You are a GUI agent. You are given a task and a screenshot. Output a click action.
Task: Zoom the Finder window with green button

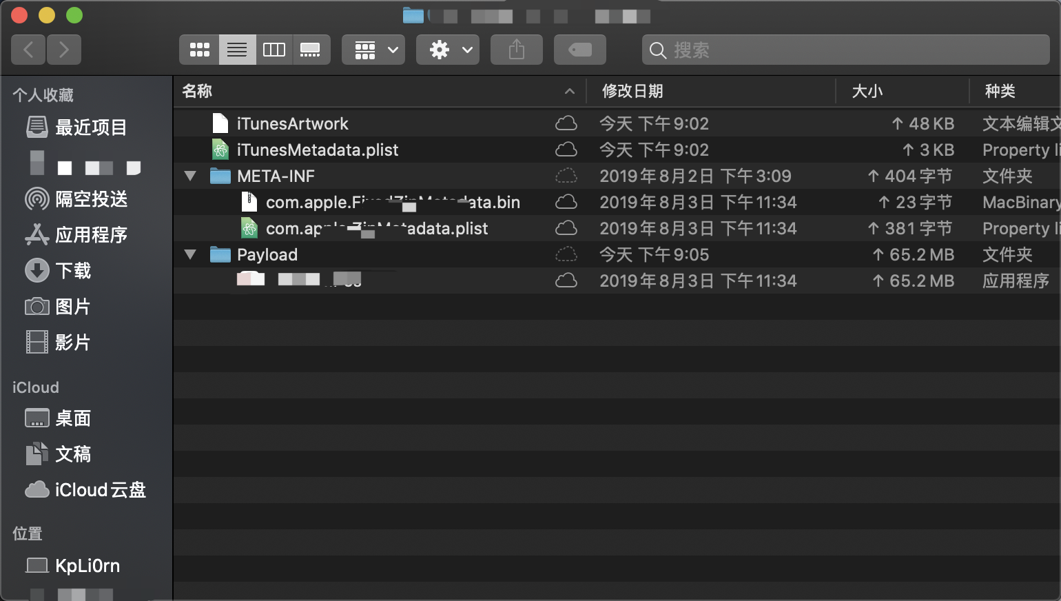point(74,14)
